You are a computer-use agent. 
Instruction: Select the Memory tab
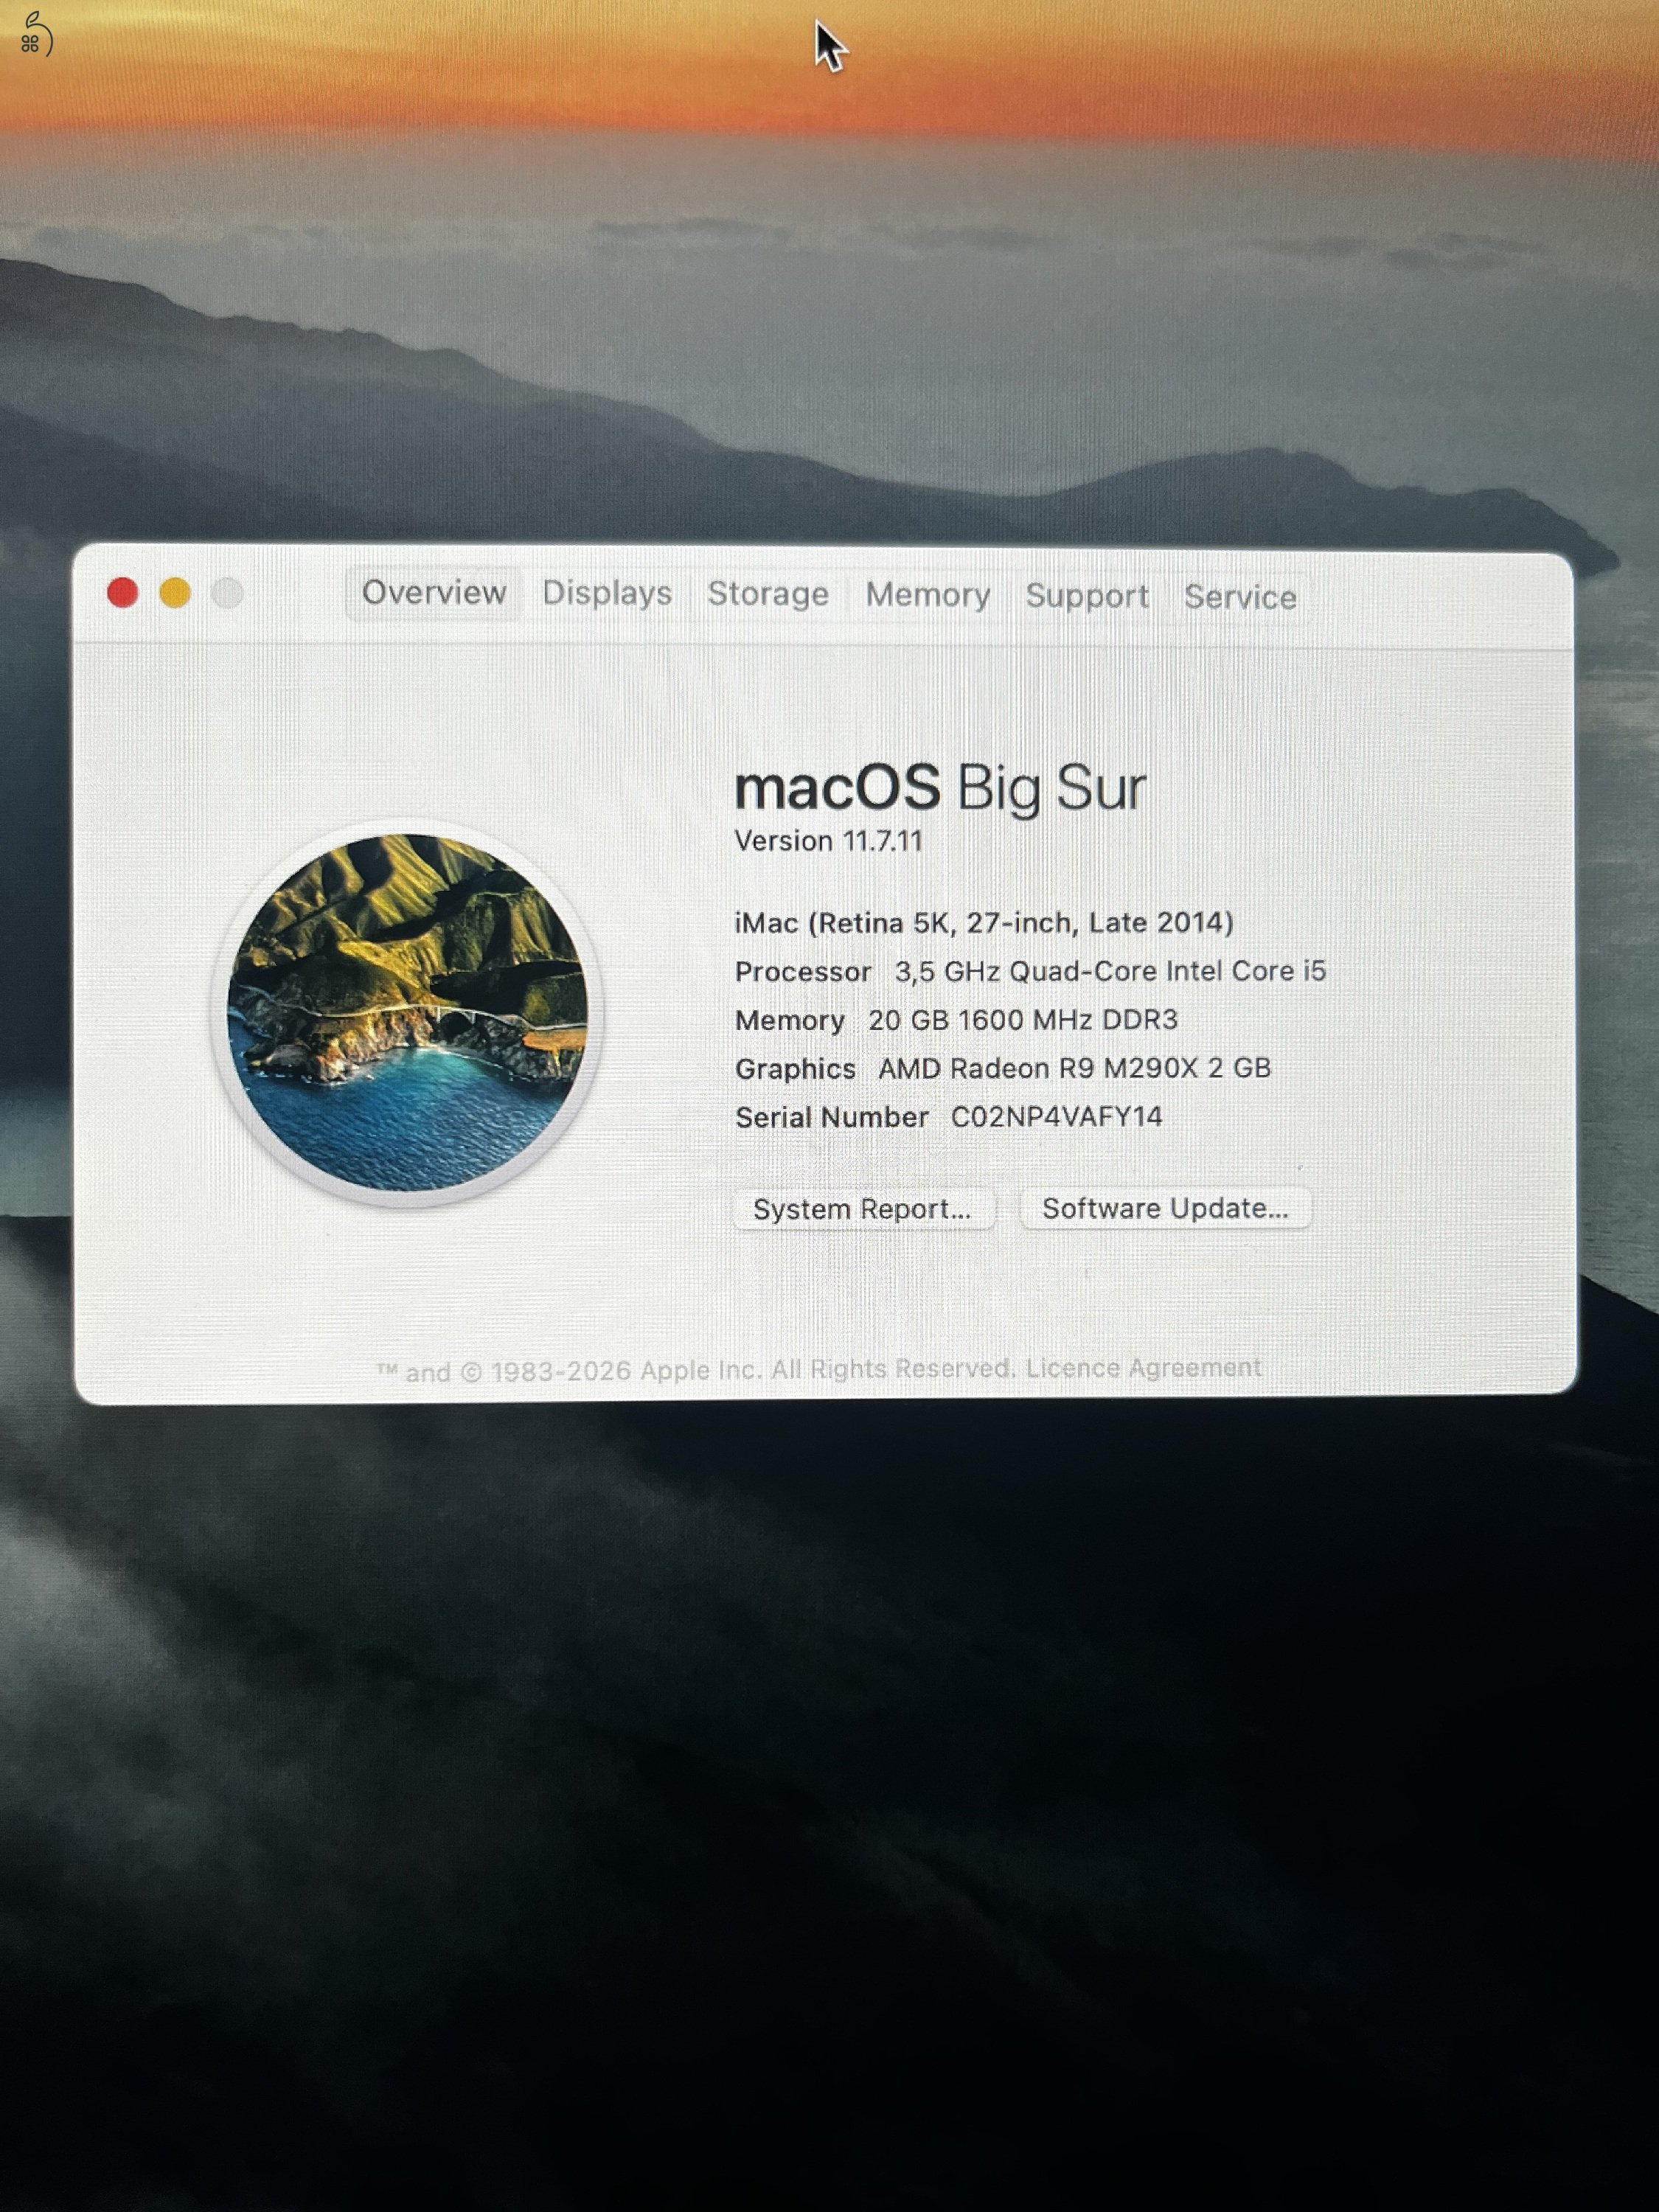pyautogui.click(x=928, y=596)
